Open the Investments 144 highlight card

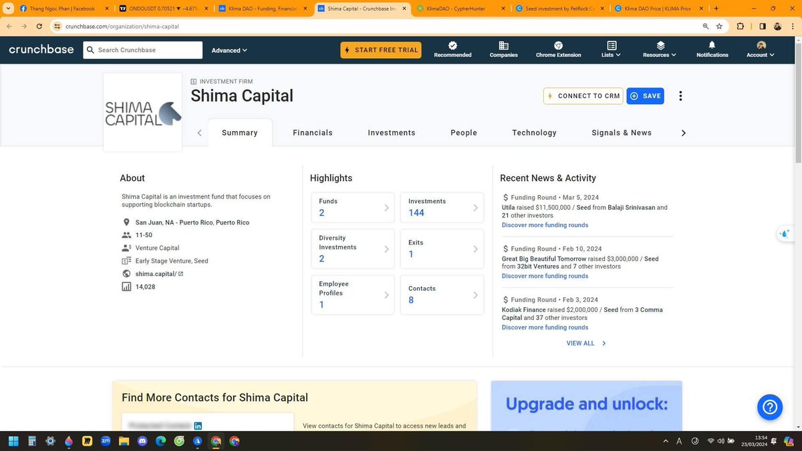click(x=442, y=207)
